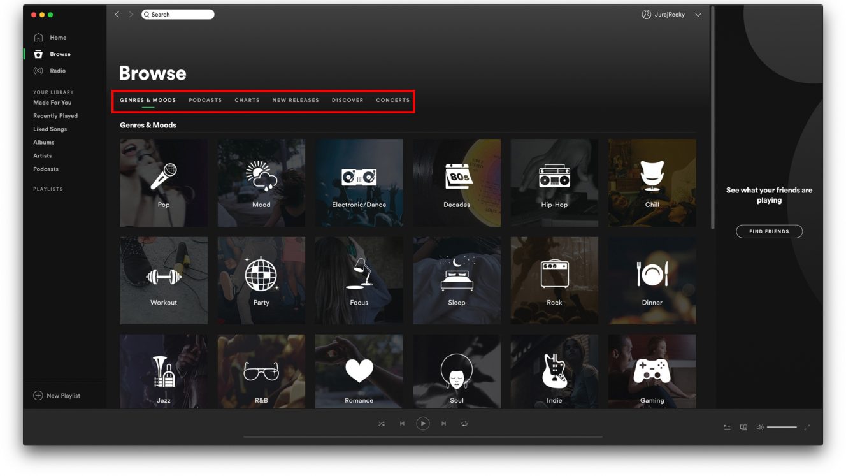Viewport: 846px width, 476px height.
Task: Click the Find Friends button
Action: [769, 231]
